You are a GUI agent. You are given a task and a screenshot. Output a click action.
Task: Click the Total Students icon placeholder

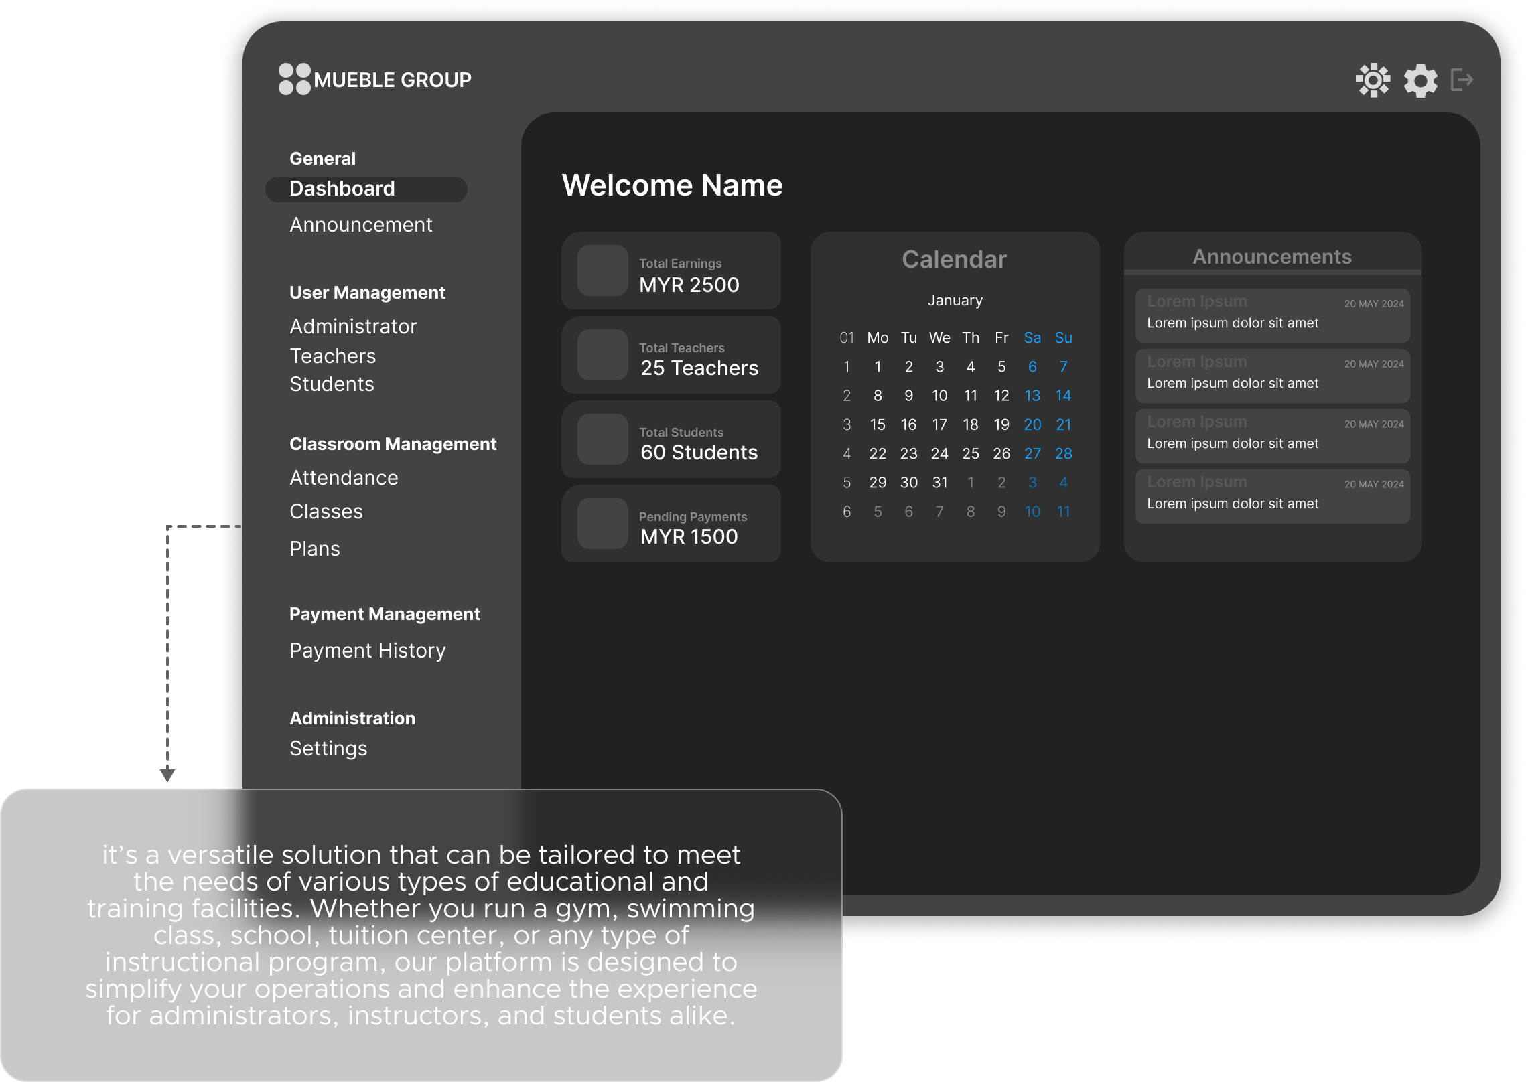(x=602, y=439)
